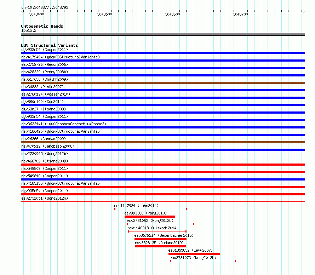Open nsv428229 (Perry2008b) variant details
Viewport: 315px width, 275px height.
coord(45,72)
